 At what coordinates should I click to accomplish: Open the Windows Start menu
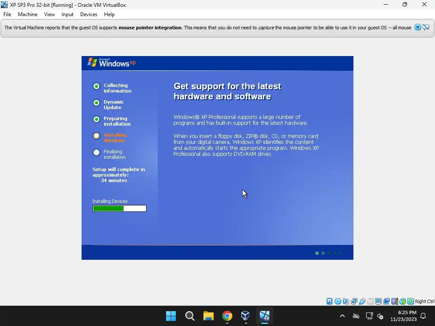[x=171, y=316]
